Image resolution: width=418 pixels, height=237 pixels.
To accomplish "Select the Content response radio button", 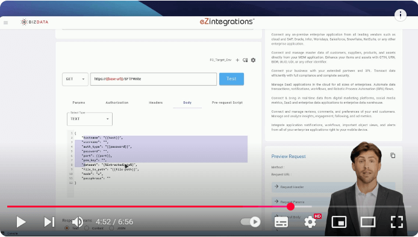I will [86, 228].
